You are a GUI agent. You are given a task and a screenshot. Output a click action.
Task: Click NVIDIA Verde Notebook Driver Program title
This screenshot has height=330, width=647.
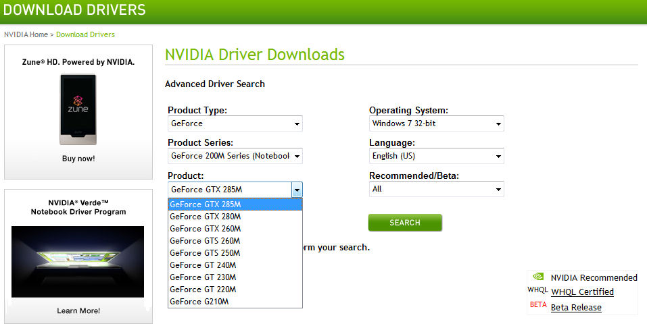tap(78, 207)
